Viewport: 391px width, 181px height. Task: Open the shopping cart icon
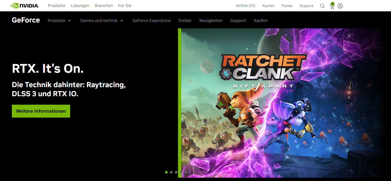pos(332,6)
